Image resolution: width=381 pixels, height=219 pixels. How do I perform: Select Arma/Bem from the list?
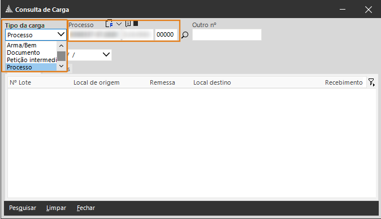tap(31, 45)
